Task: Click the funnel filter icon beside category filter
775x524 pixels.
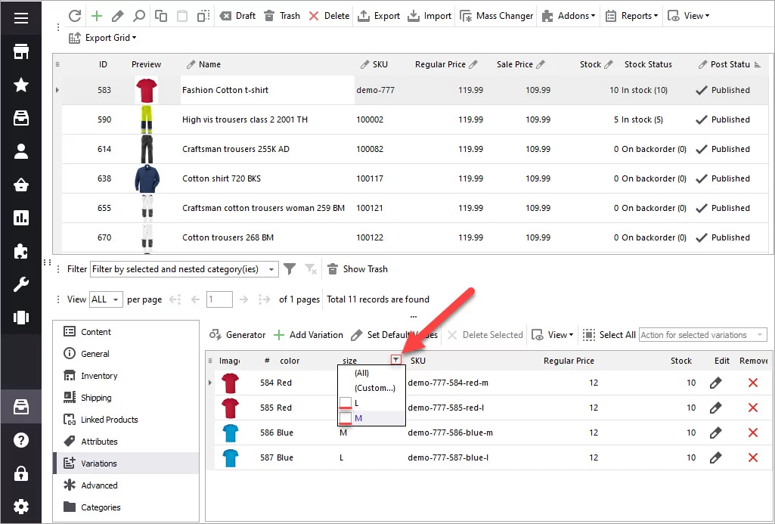Action: (x=290, y=269)
